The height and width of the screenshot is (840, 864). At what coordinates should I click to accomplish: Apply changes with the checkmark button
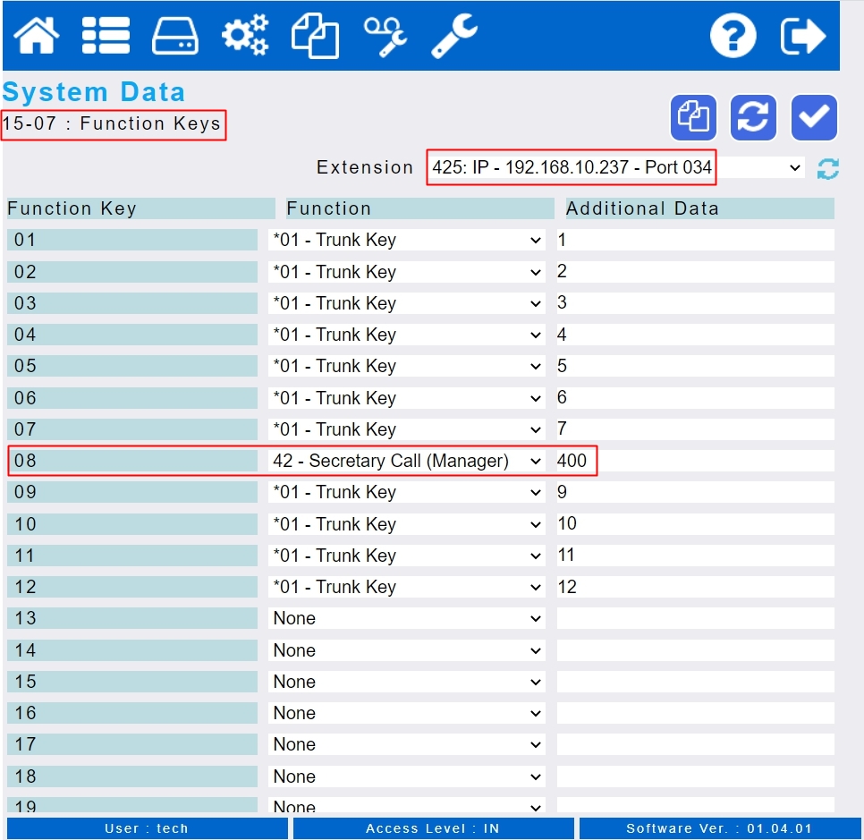(814, 117)
